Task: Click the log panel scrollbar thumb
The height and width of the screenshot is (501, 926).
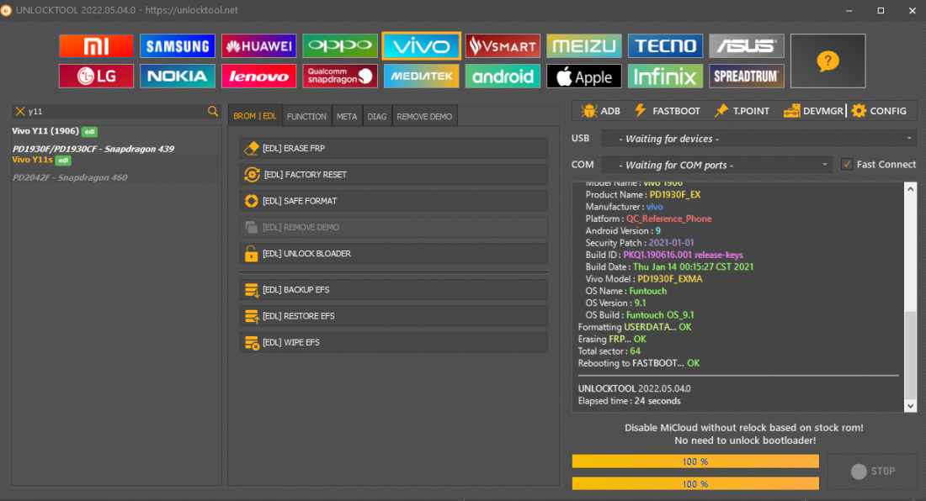Action: pos(911,355)
